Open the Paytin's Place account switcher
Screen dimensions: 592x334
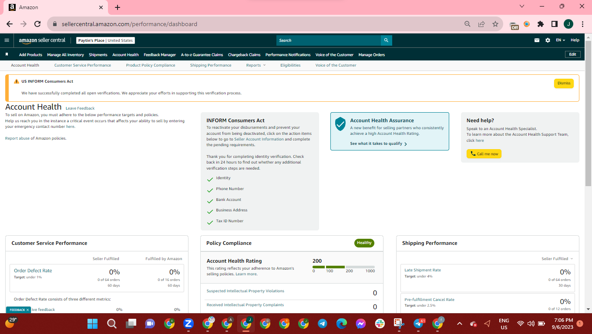(x=106, y=40)
